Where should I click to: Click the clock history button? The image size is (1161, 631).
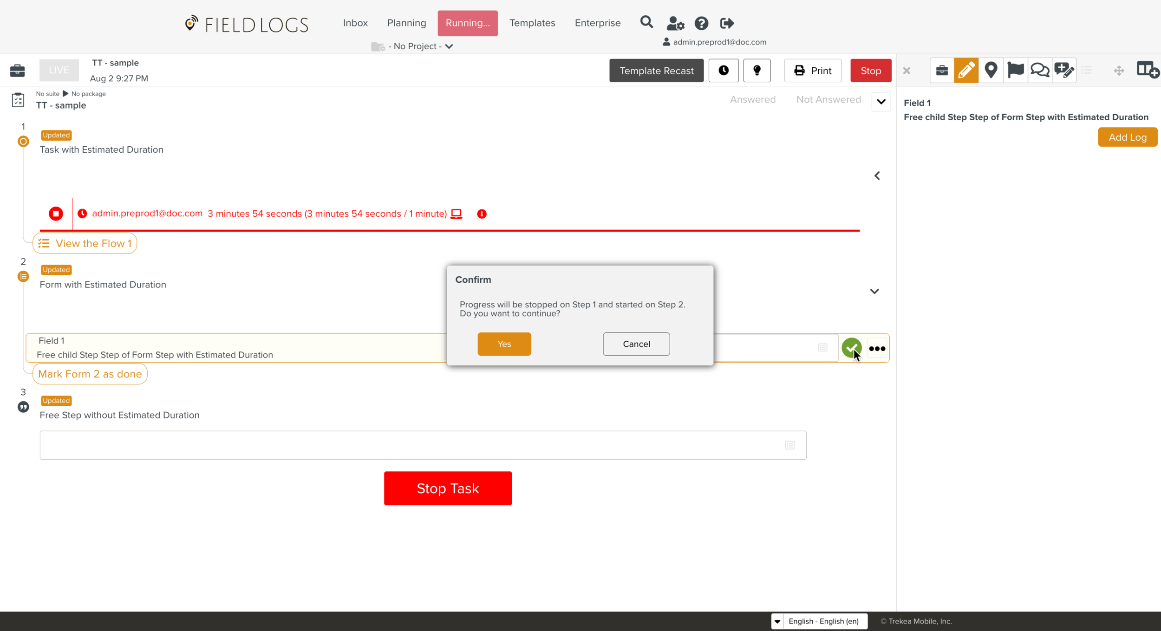click(x=723, y=71)
